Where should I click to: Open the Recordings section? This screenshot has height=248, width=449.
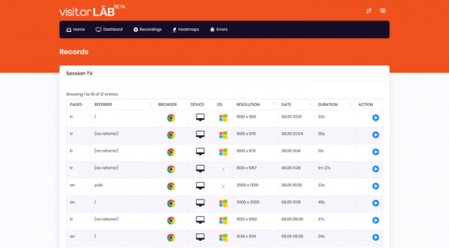pos(148,30)
